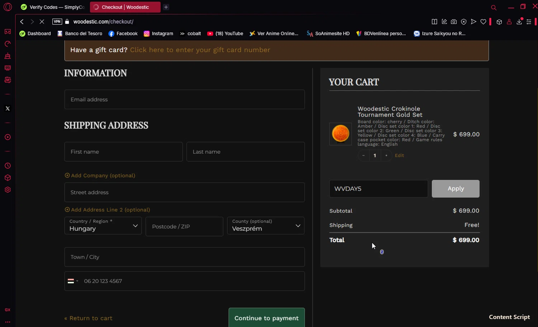This screenshot has height=327, width=538.
Task: Focus coupon code field with WVDAY5
Action: pyautogui.click(x=378, y=189)
